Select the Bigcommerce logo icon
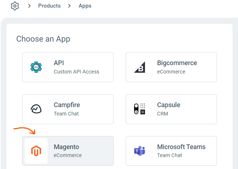Image resolution: width=238 pixels, height=169 pixels. [140, 67]
